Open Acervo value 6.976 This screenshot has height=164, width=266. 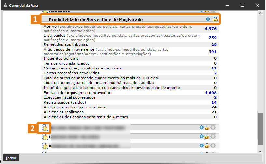[210, 29]
